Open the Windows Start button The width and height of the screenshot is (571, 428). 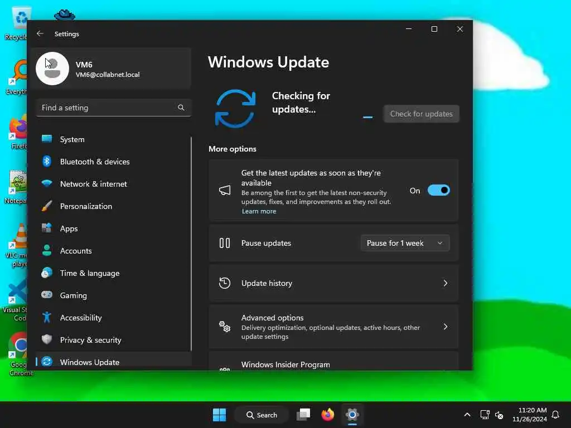click(219, 415)
